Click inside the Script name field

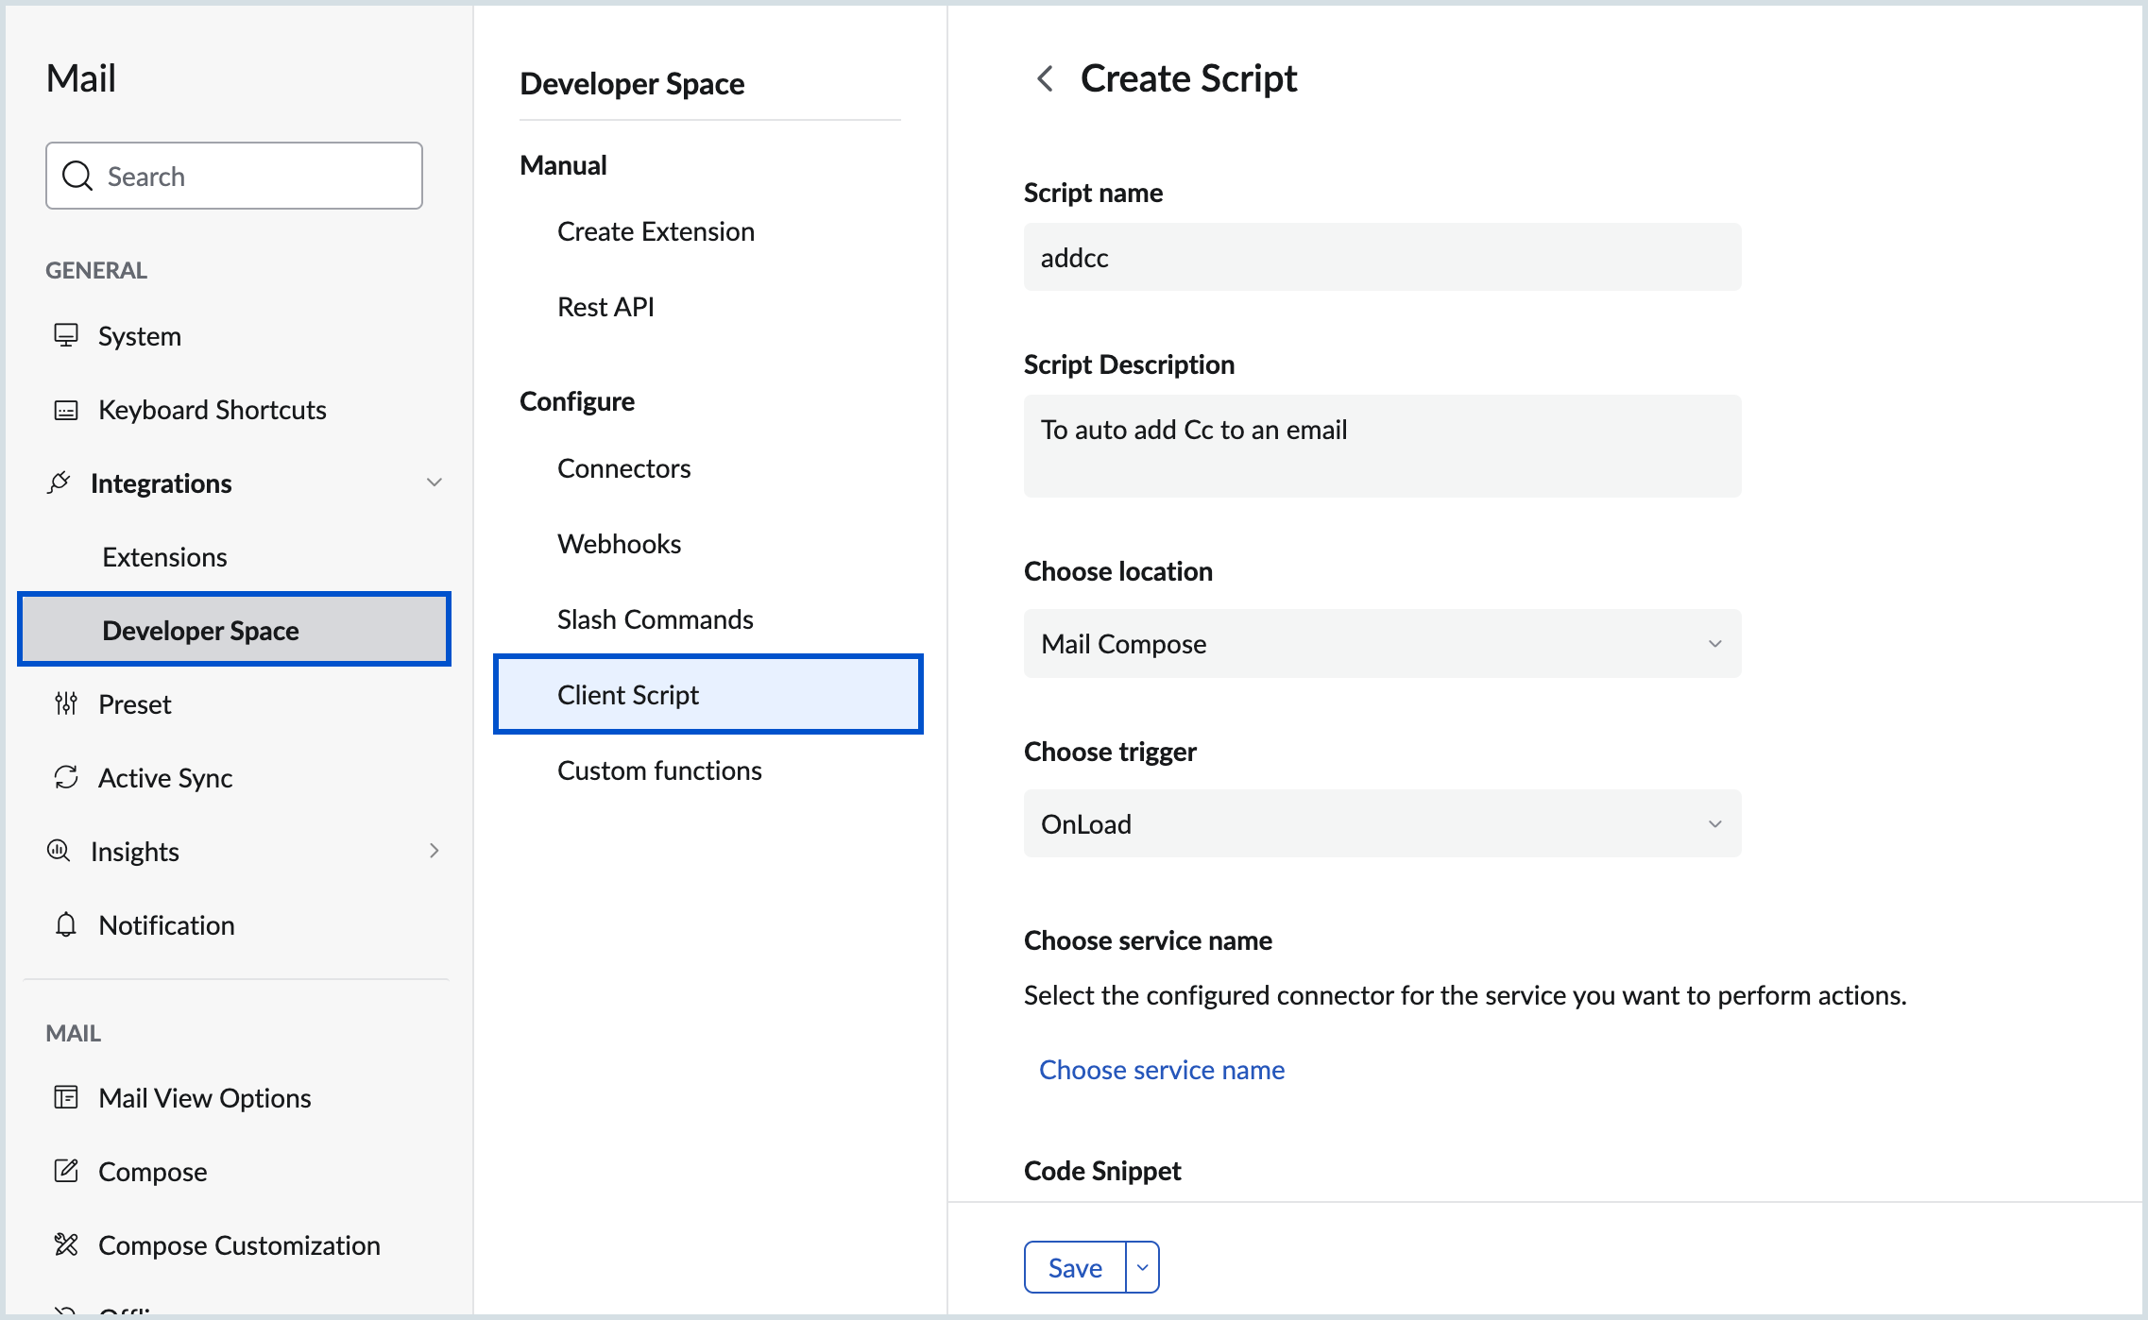coord(1379,257)
